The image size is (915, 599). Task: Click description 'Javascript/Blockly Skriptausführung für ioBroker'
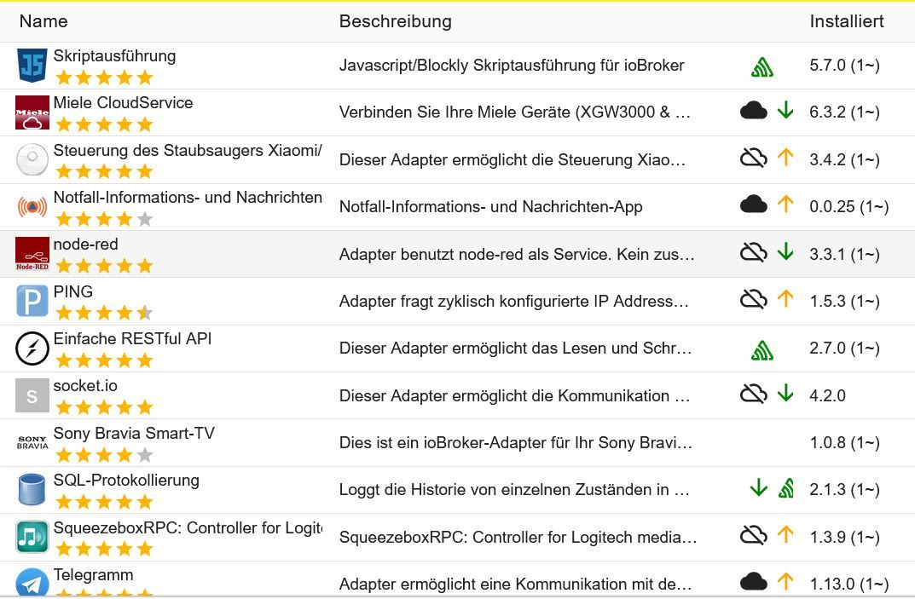point(512,66)
